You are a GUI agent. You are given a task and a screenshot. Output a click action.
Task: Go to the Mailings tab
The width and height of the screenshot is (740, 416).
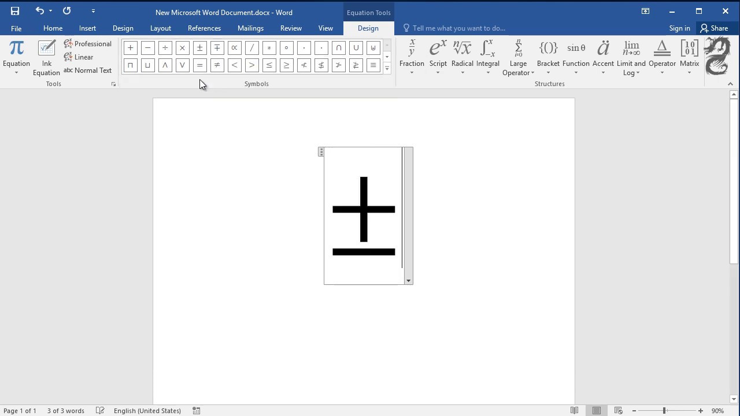pyautogui.click(x=250, y=28)
